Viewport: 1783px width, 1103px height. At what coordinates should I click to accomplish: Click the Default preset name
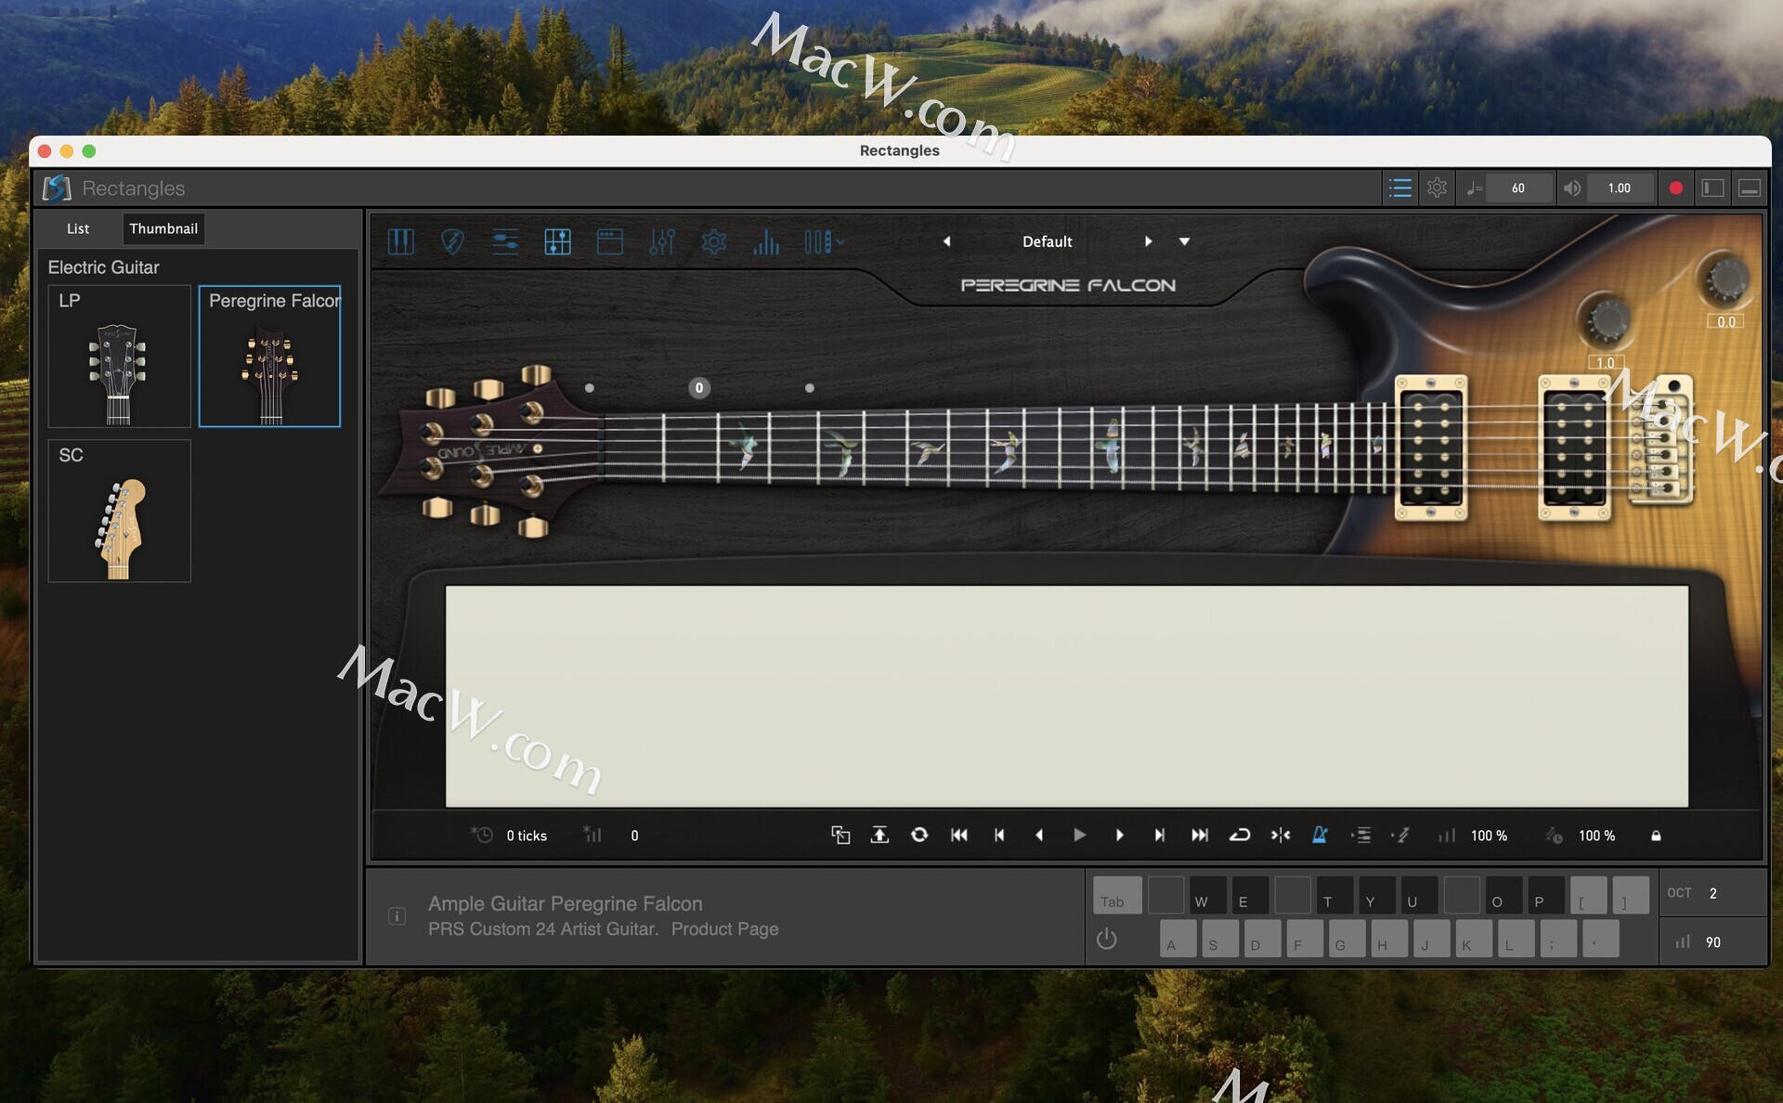click(1047, 241)
